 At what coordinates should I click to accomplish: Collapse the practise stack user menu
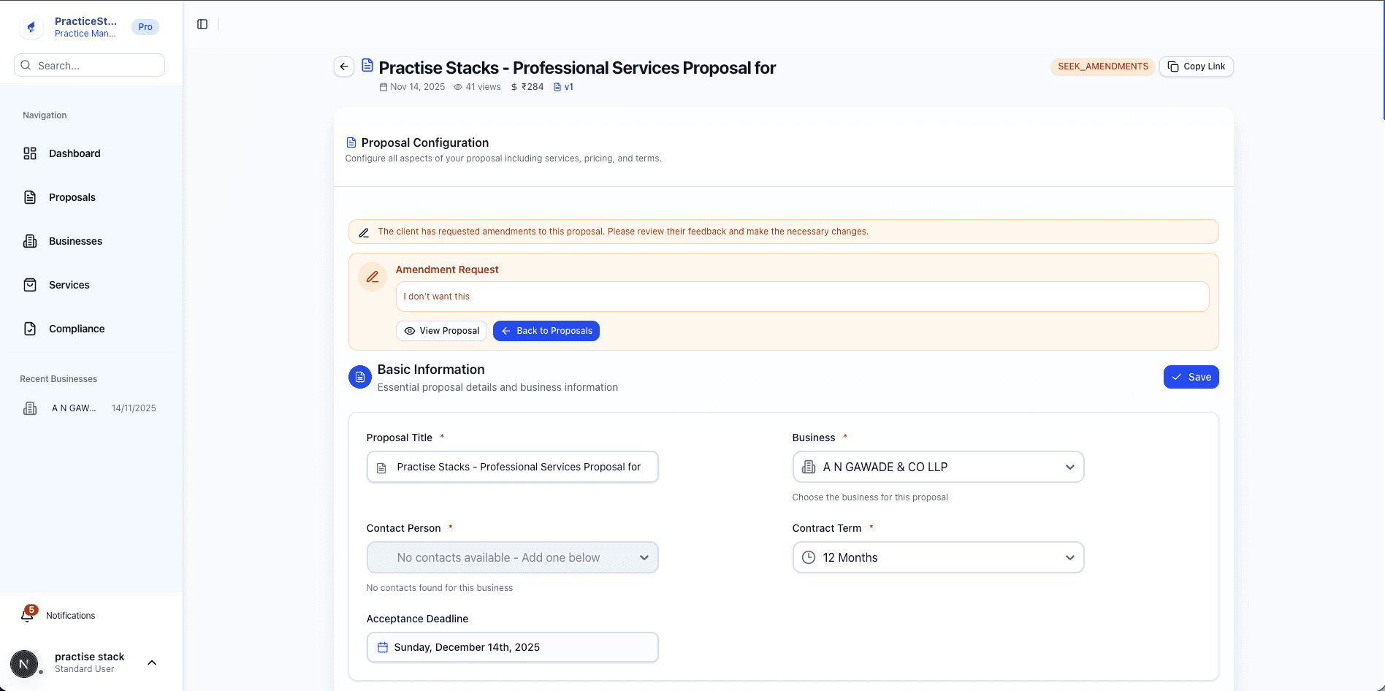(152, 663)
